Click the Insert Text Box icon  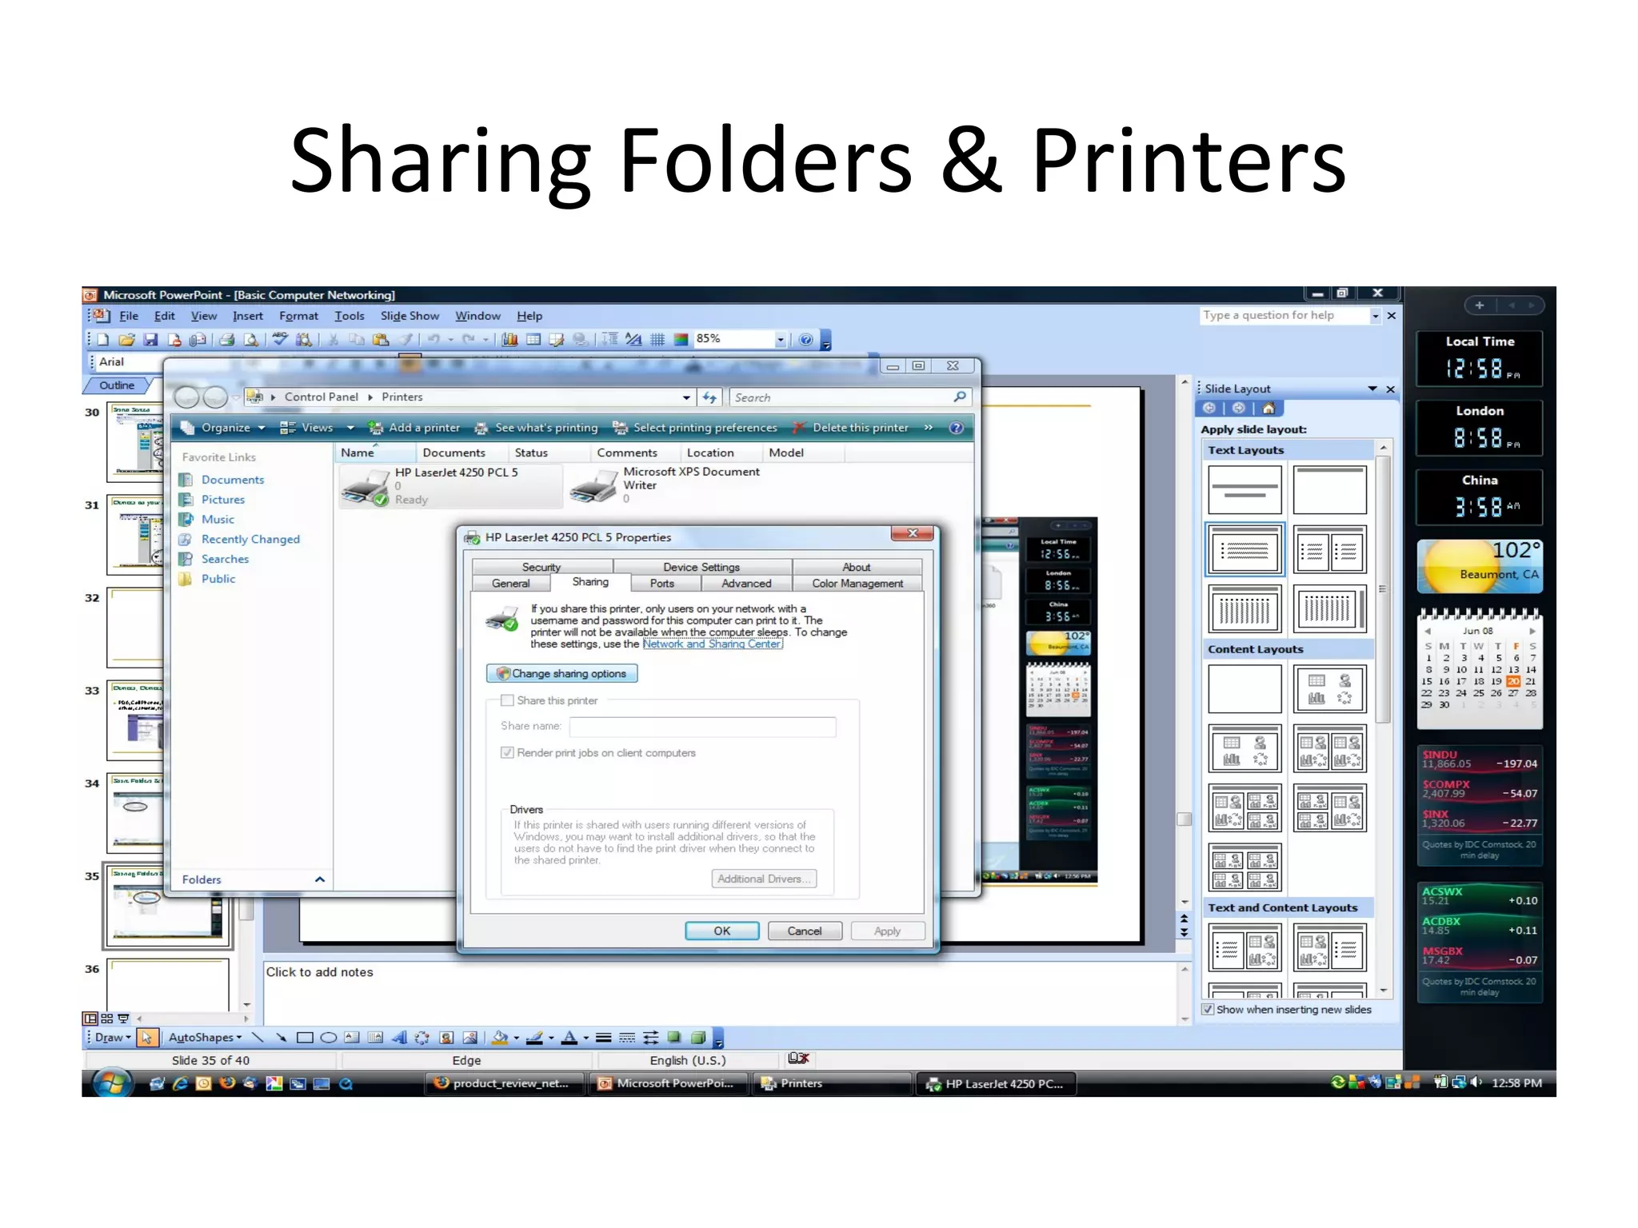352,1038
